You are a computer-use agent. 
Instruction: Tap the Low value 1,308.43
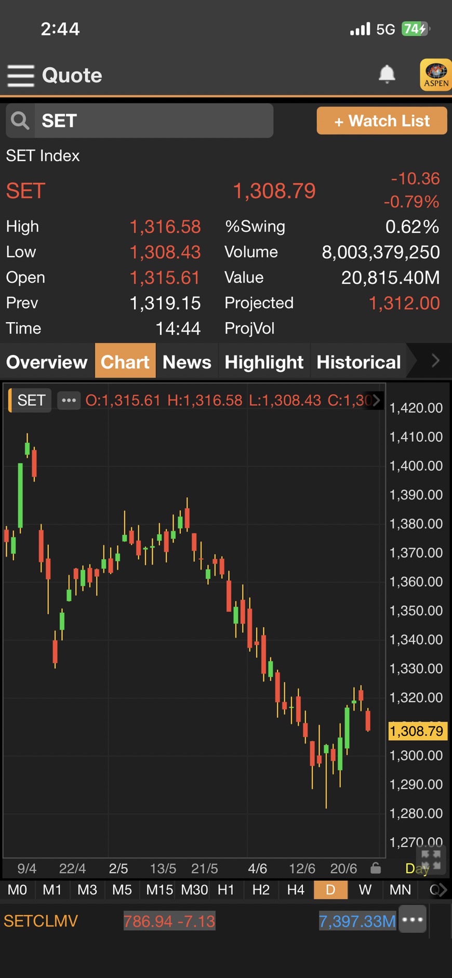165,252
